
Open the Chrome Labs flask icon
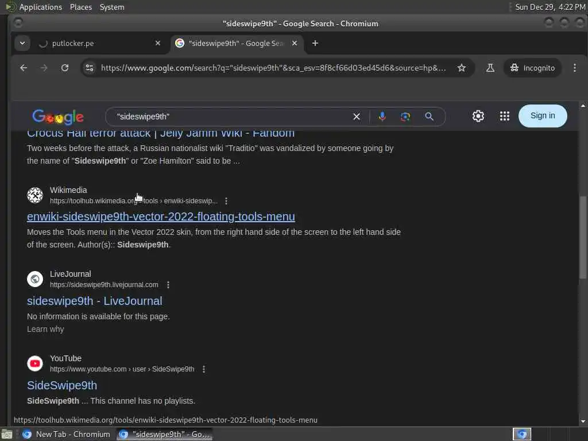pyautogui.click(x=490, y=68)
